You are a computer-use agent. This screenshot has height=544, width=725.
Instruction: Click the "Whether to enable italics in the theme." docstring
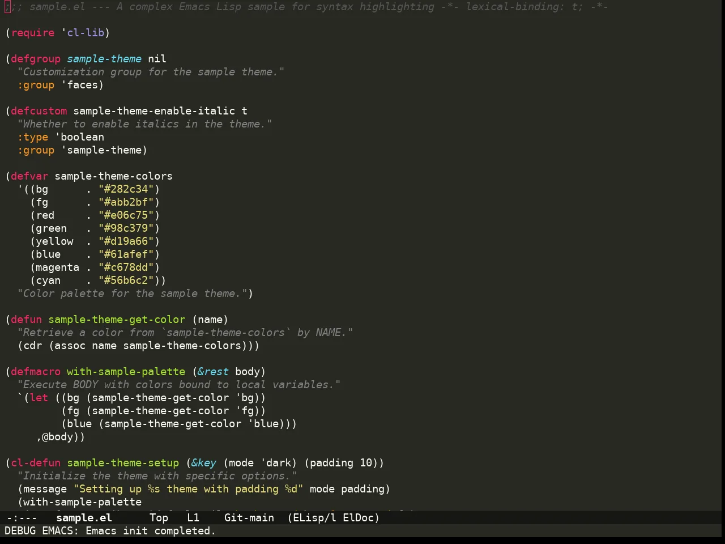tap(144, 124)
